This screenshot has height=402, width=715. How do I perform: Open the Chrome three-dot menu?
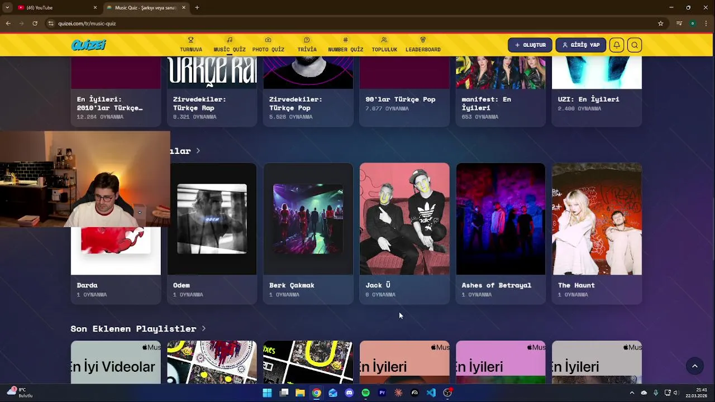707,23
